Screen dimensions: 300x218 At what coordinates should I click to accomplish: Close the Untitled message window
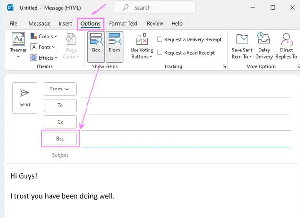click(x=292, y=8)
